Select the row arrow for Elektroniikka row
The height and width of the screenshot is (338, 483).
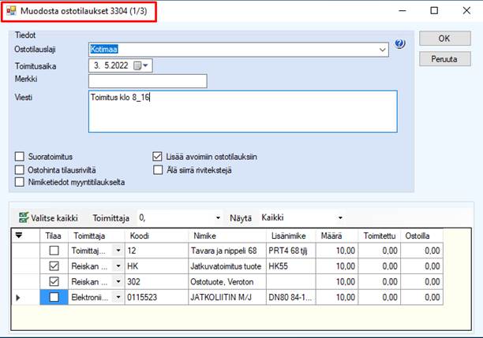pyautogui.click(x=19, y=297)
